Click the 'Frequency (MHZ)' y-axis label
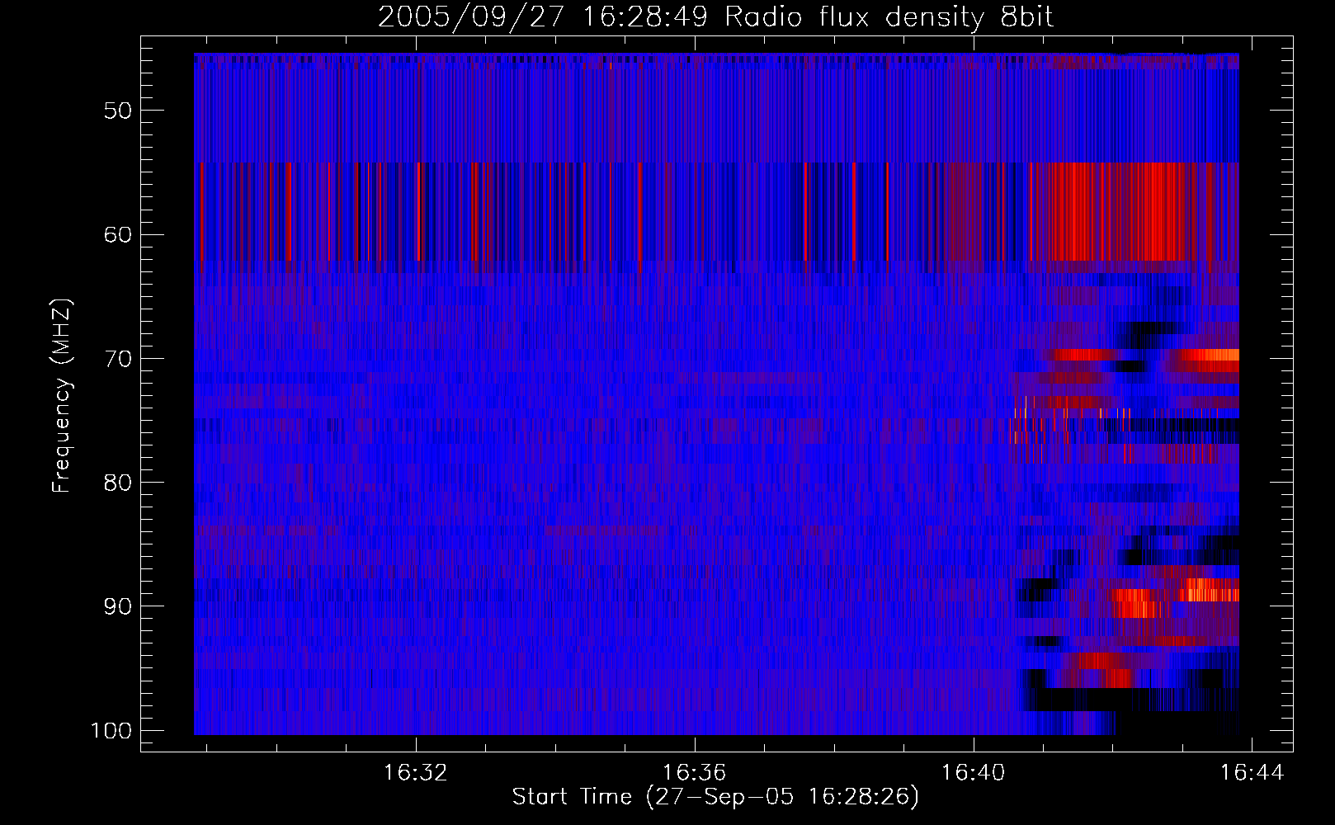The image size is (1335, 825). (62, 396)
